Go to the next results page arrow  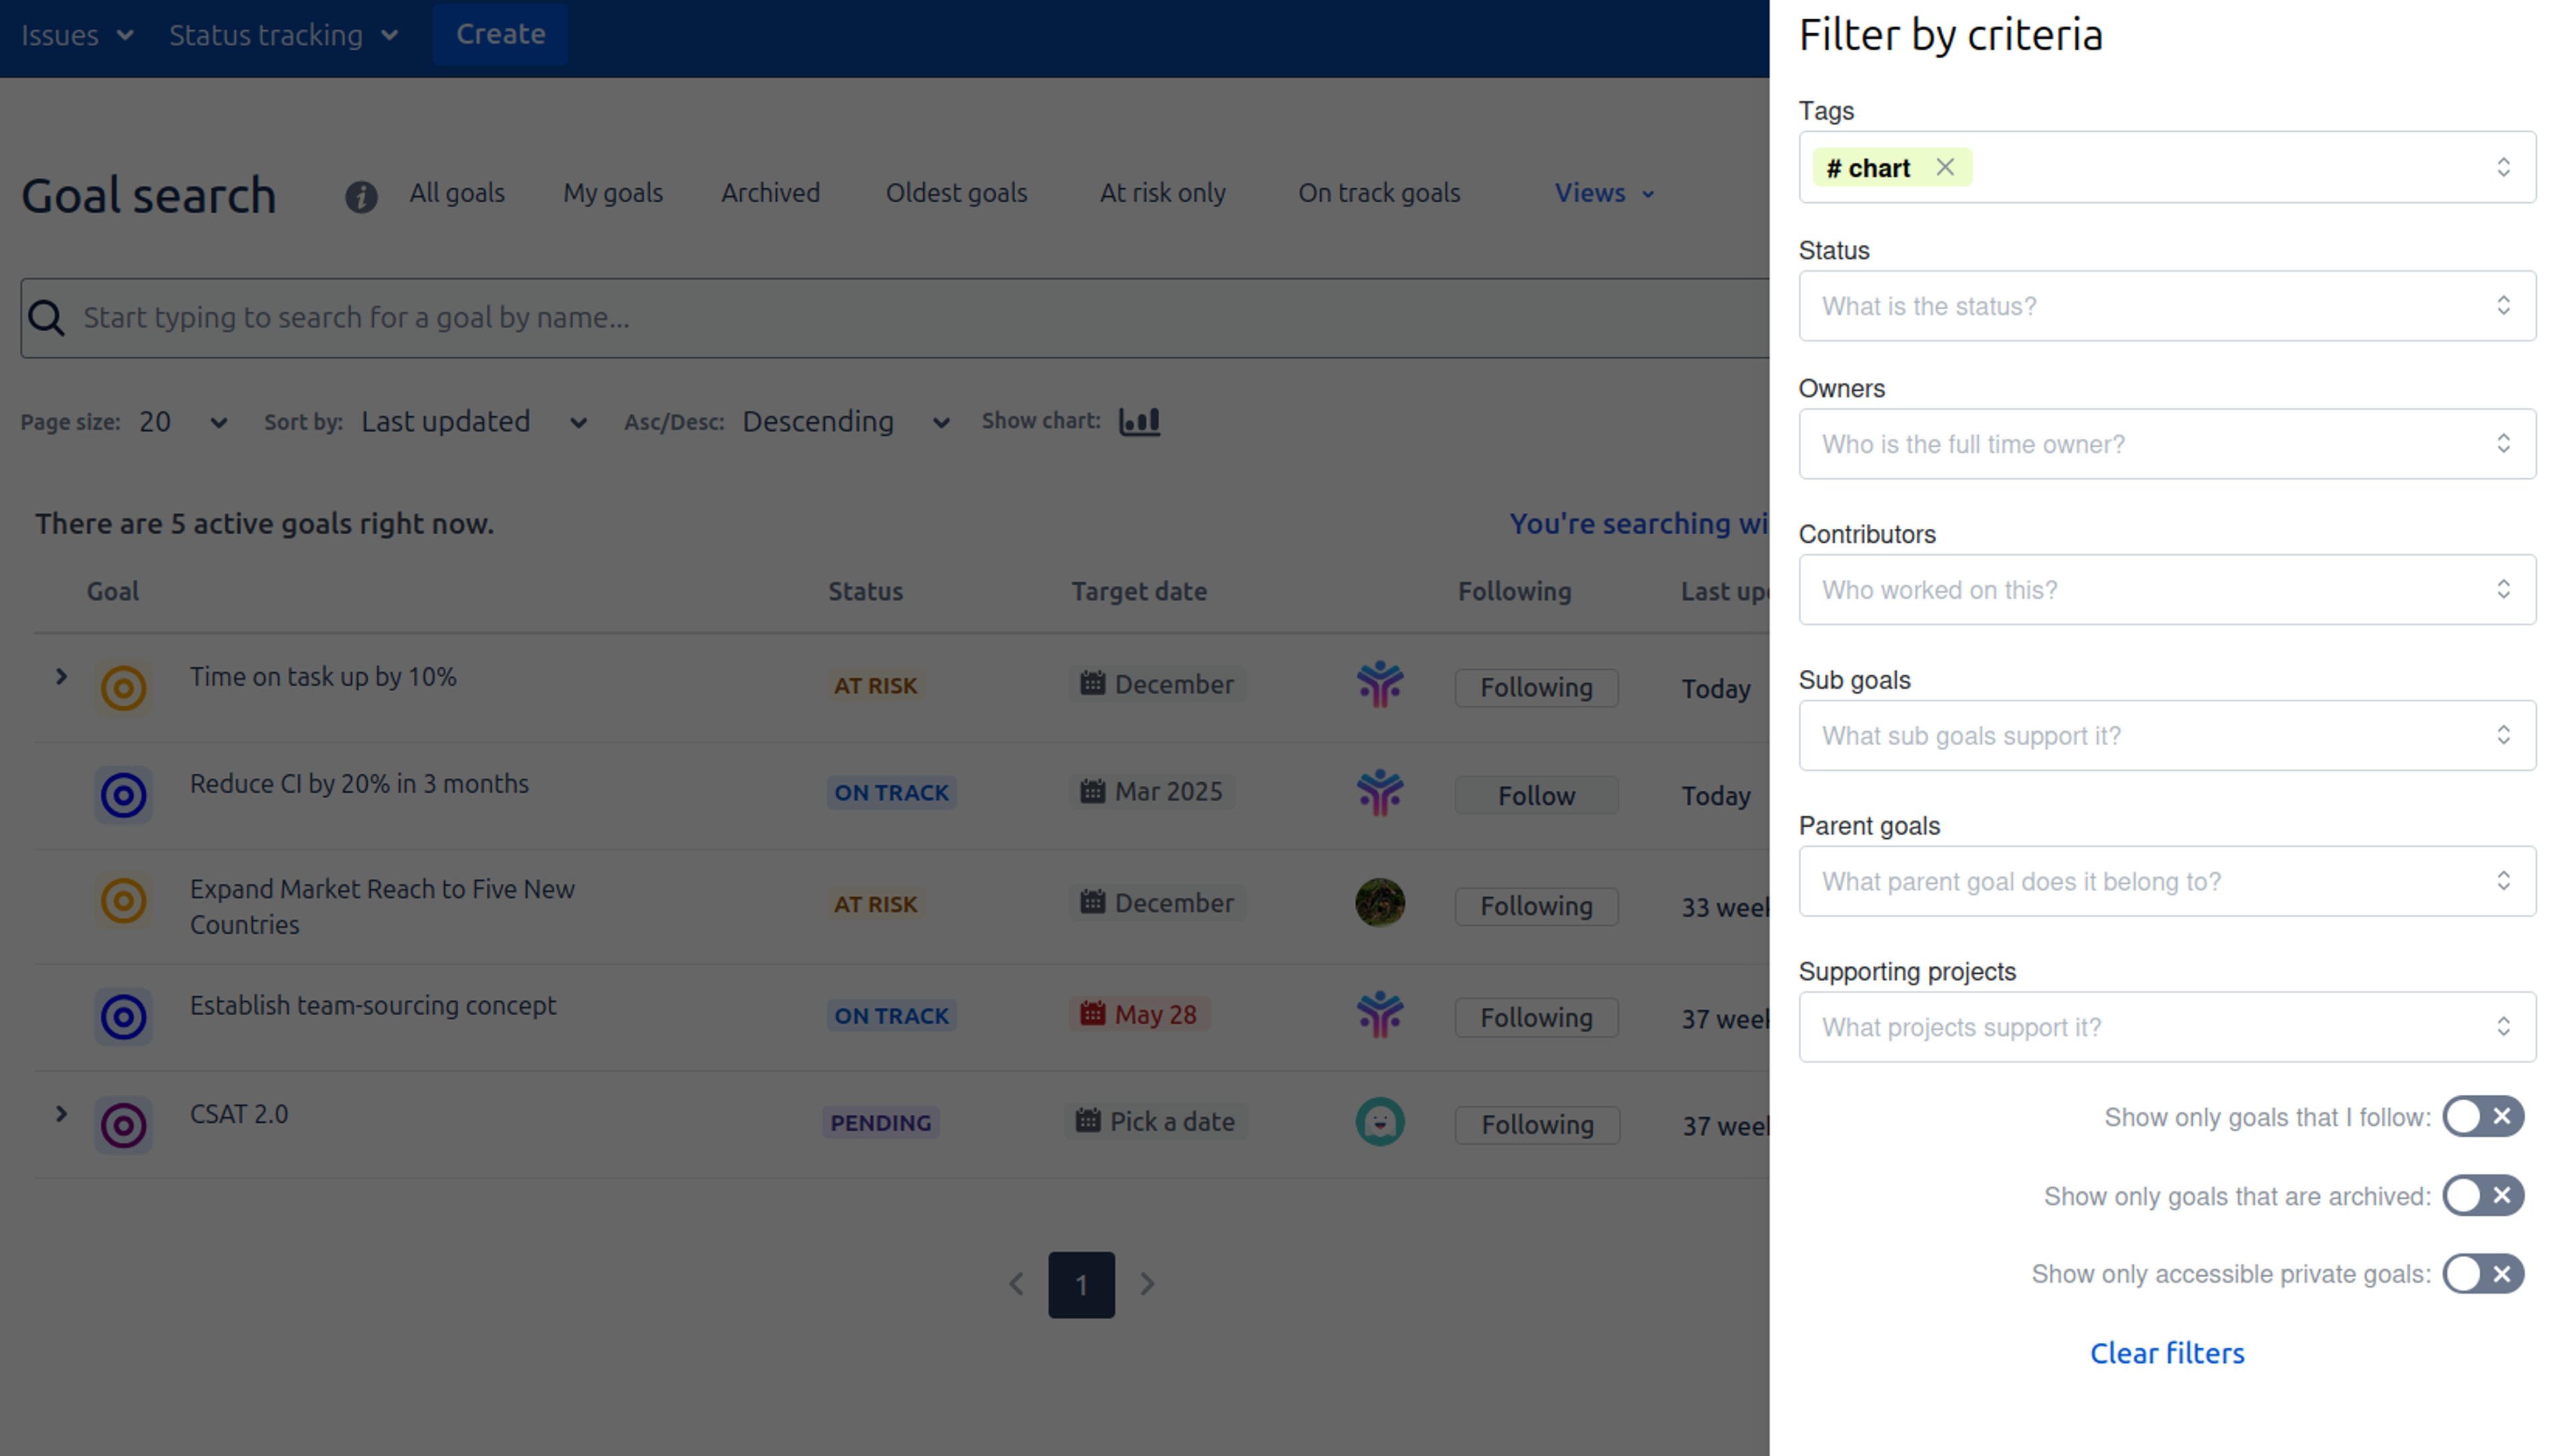[1147, 1284]
